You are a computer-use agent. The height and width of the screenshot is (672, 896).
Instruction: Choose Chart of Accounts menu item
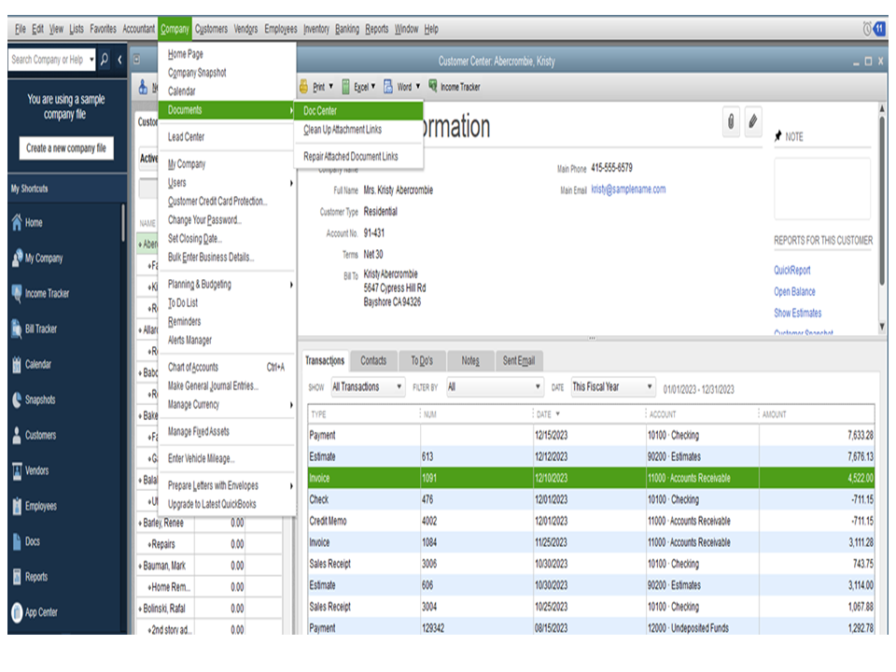coord(228,368)
